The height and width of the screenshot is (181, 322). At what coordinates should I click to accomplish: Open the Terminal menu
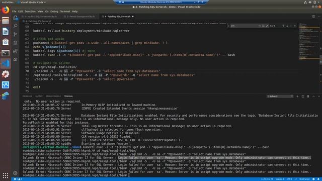tap(65, 12)
